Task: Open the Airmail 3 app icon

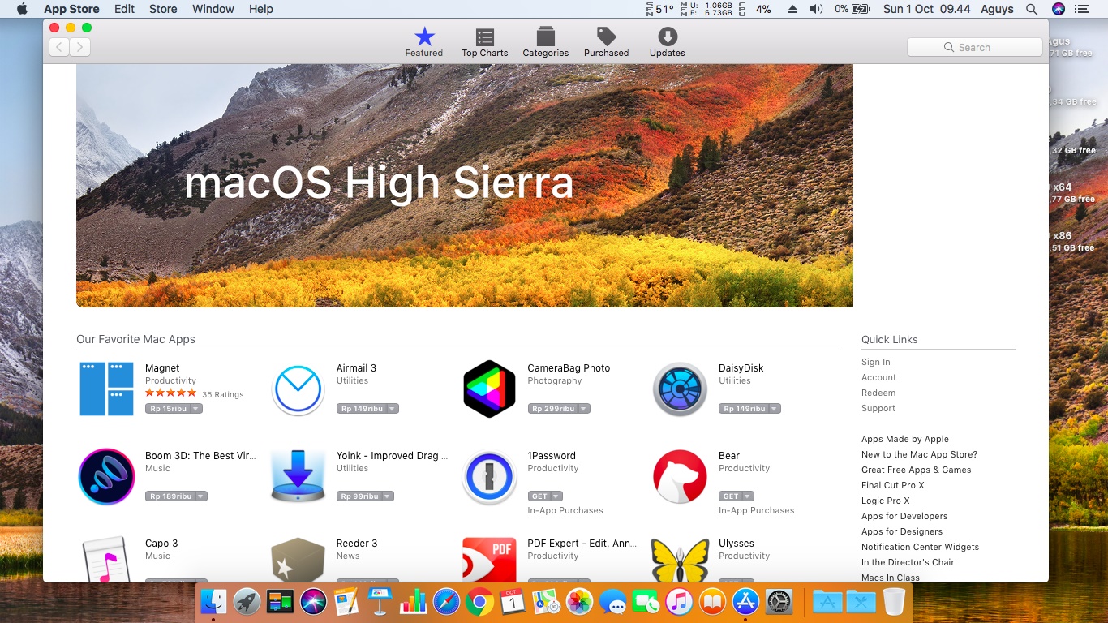Action: (x=298, y=389)
